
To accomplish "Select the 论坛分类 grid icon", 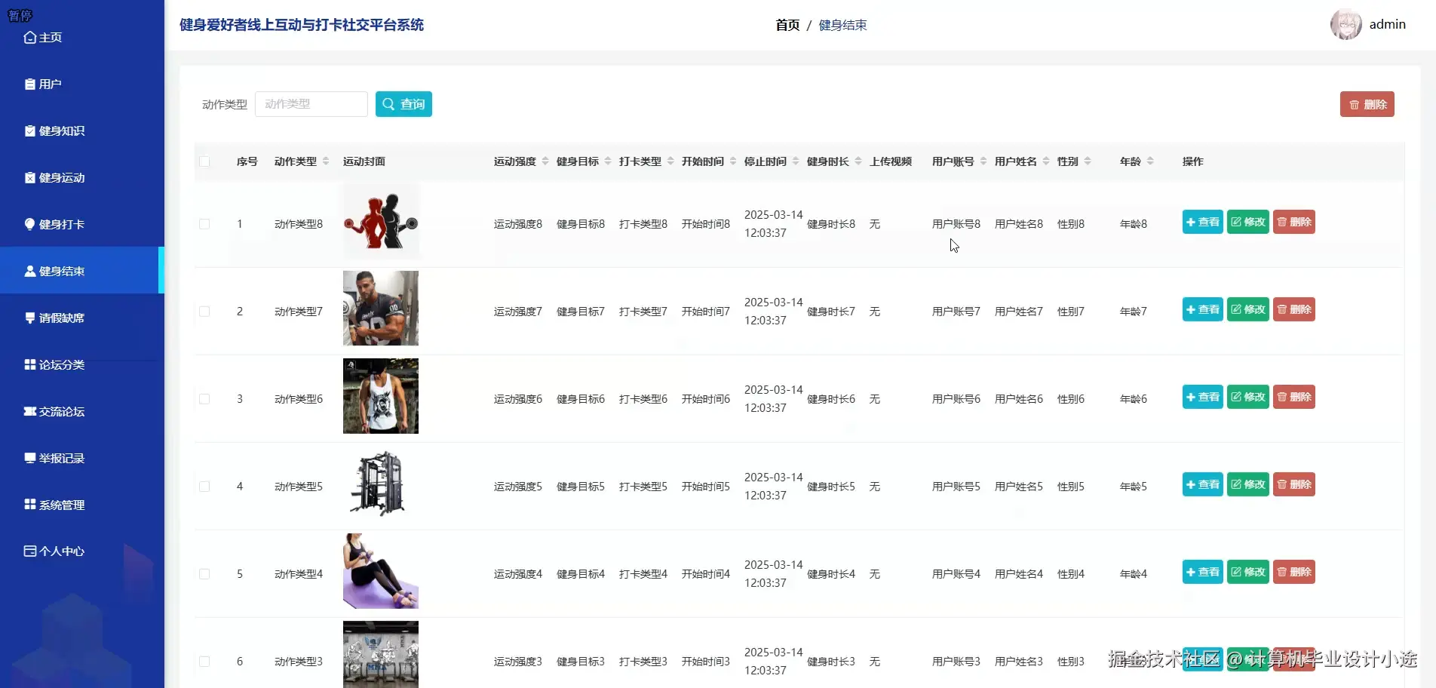I will coord(29,364).
